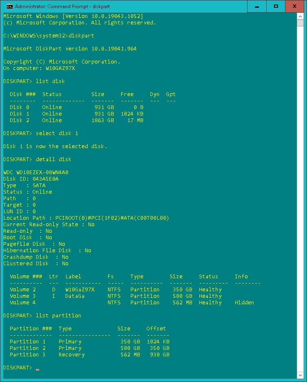
Task: Click the '1024 KB' offset of Partition 1
Action: coord(158,342)
